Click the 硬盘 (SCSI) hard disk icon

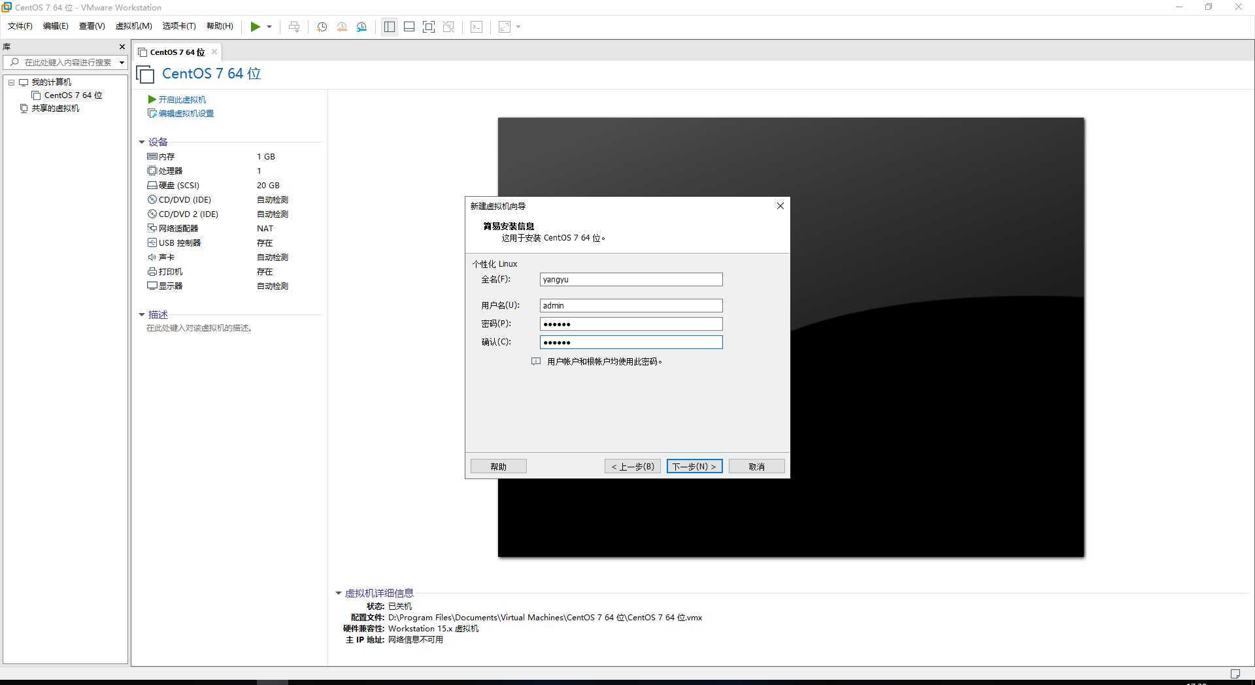pyautogui.click(x=152, y=186)
